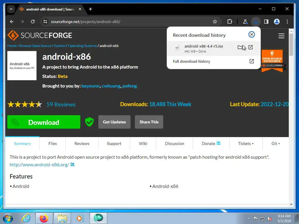Click the Share This button
Image resolution: width=299 pixels, height=224 pixels.
point(149,122)
